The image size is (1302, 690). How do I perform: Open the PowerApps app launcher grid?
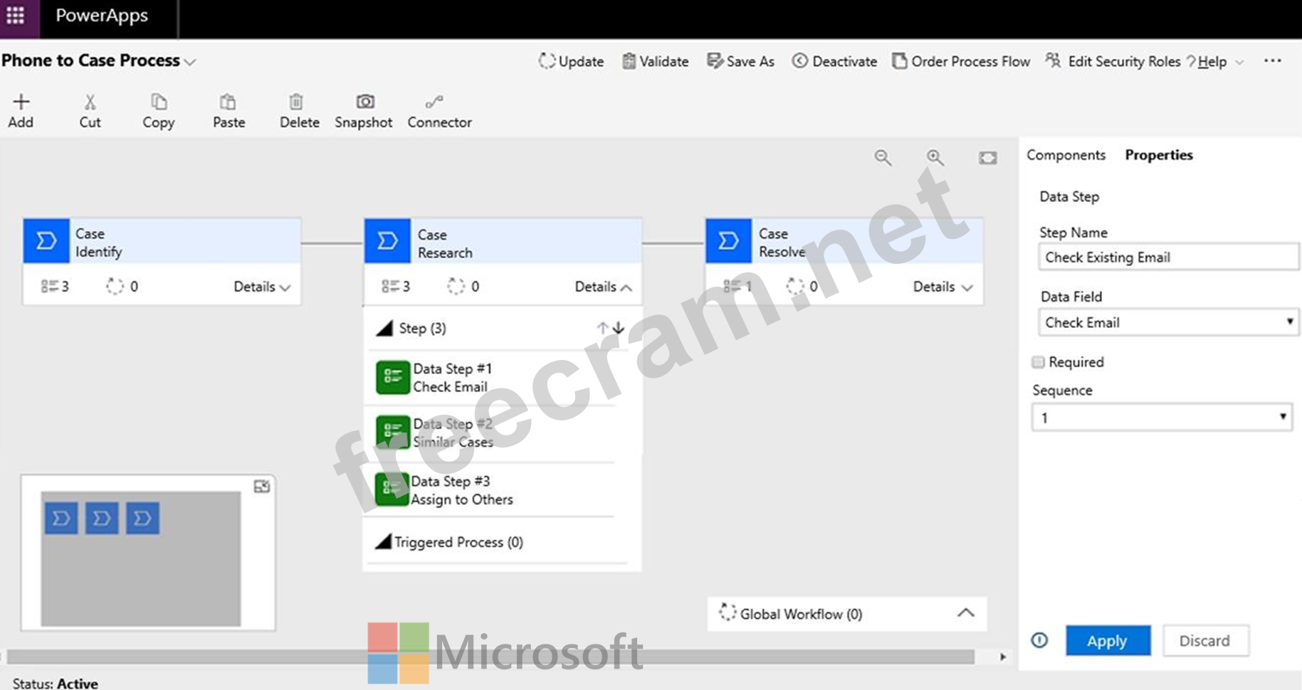[x=16, y=16]
